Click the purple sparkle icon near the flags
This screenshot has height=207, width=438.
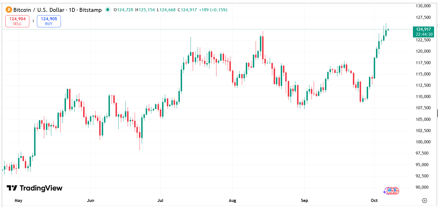385,192
